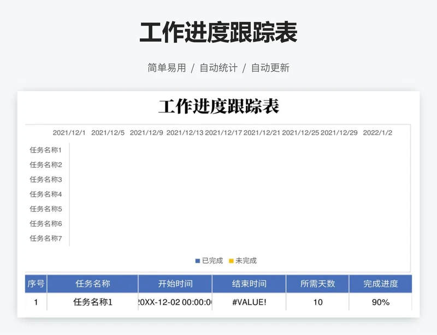The width and height of the screenshot is (437, 335).
Task: Select the 序号 table header
Action: click(x=36, y=283)
